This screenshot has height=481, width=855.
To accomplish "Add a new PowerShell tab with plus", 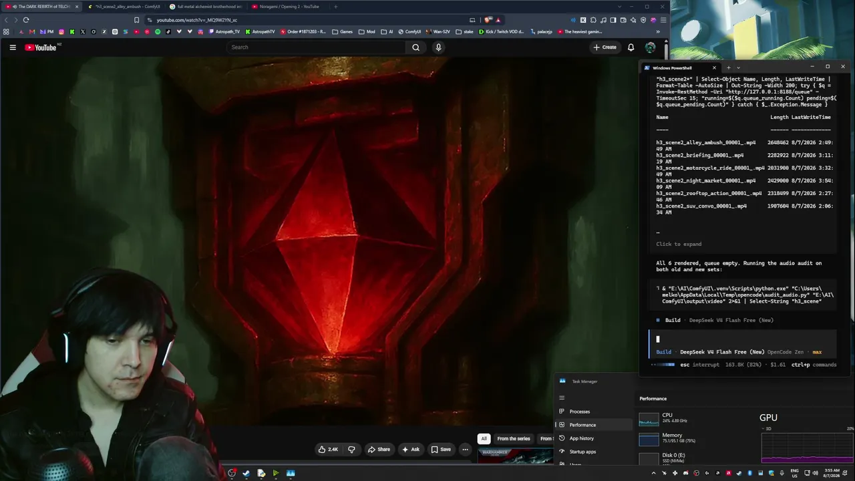I will click(728, 67).
